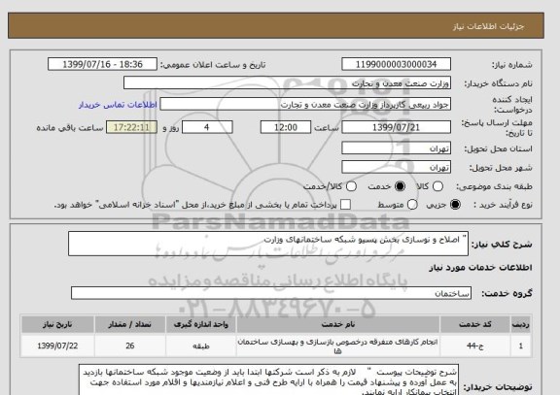This screenshot has width=560, height=395.
Task: Open buyer contact information link
Action: click(x=118, y=105)
